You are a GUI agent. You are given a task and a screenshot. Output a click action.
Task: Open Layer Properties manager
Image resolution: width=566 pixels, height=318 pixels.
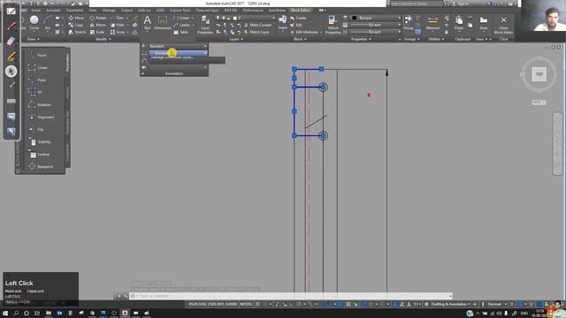205,25
